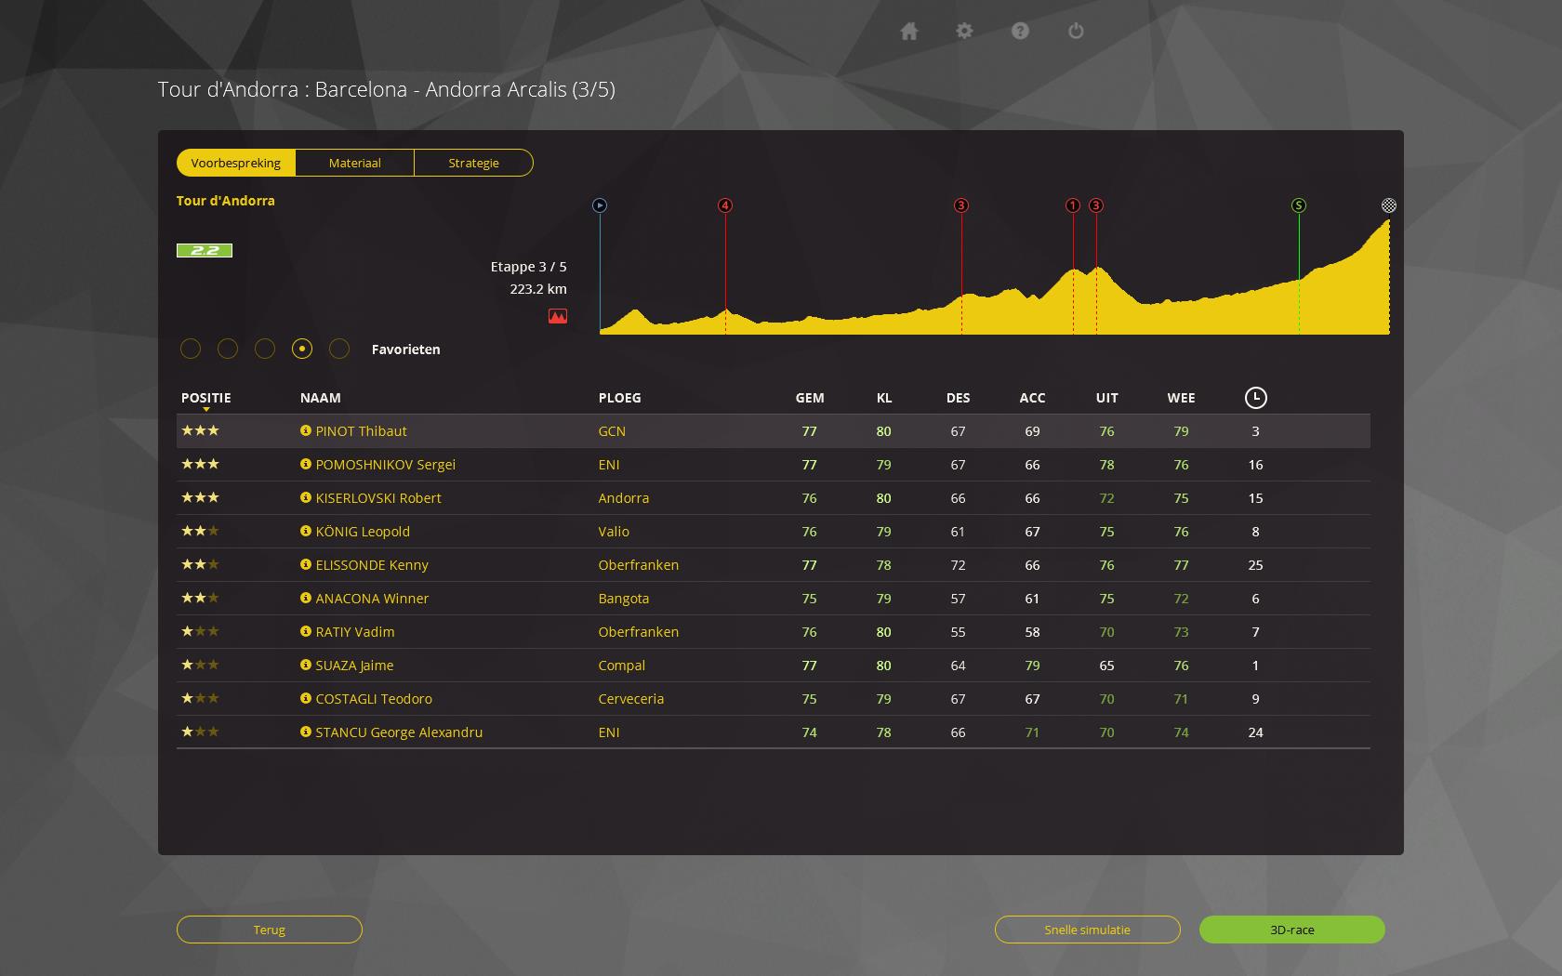Sort table by DES column
This screenshot has width=1562, height=976.
[958, 398]
